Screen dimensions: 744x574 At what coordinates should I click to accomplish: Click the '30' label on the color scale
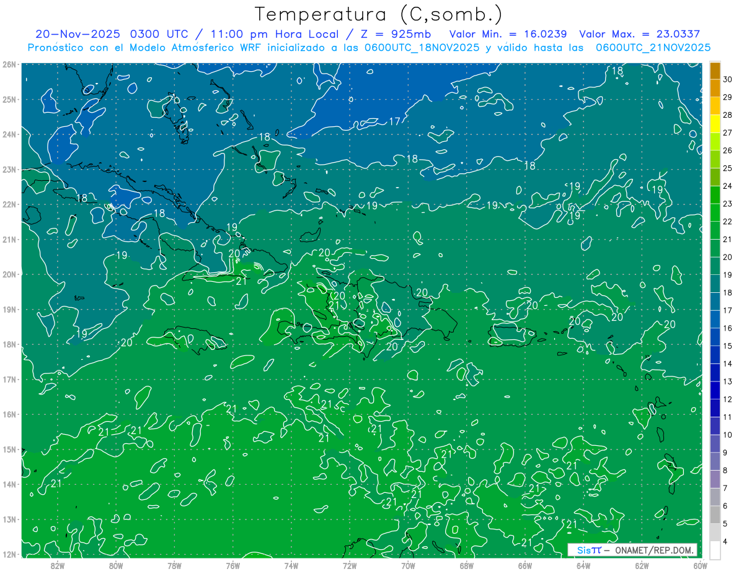pyautogui.click(x=727, y=80)
